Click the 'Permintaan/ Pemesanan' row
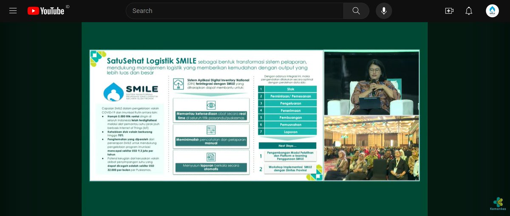Image resolution: width=510 pixels, height=216 pixels. pos(288,96)
